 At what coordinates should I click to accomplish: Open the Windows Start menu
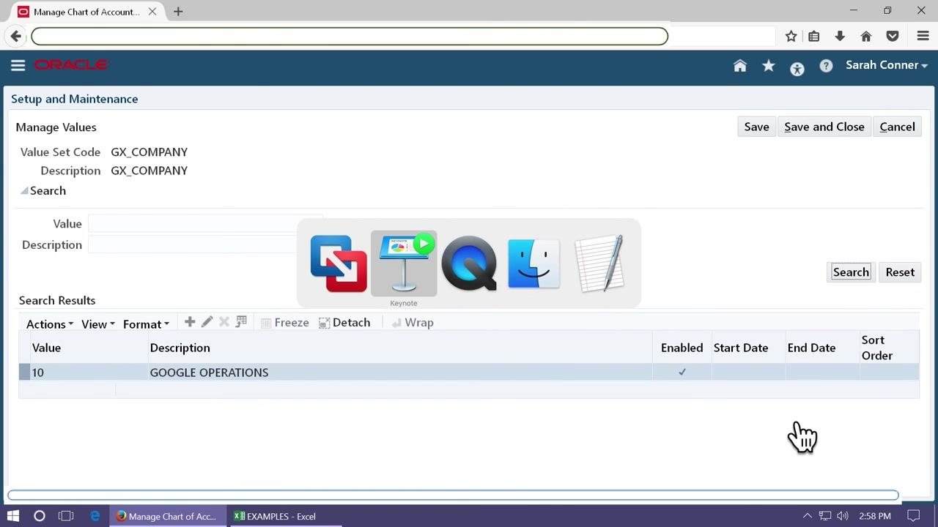tap(13, 516)
